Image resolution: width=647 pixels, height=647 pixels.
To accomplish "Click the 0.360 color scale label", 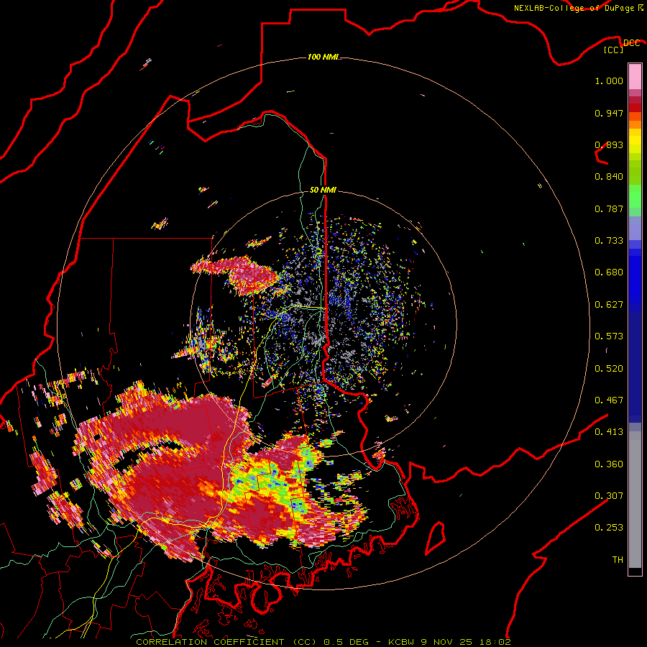I will click(609, 464).
